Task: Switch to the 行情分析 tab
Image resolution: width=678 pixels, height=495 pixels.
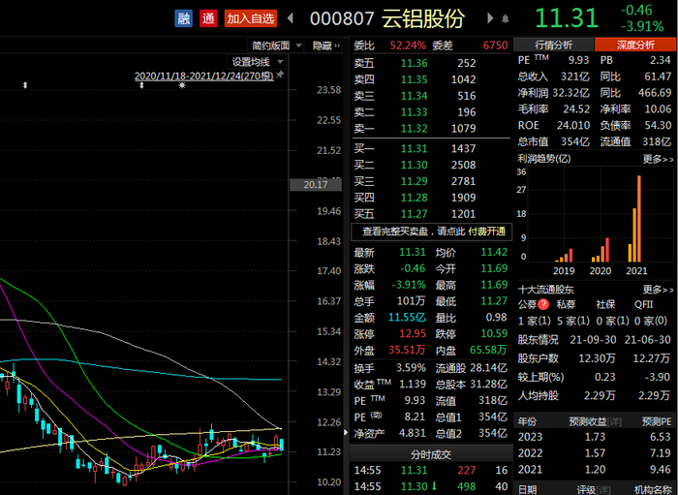Action: click(x=553, y=45)
